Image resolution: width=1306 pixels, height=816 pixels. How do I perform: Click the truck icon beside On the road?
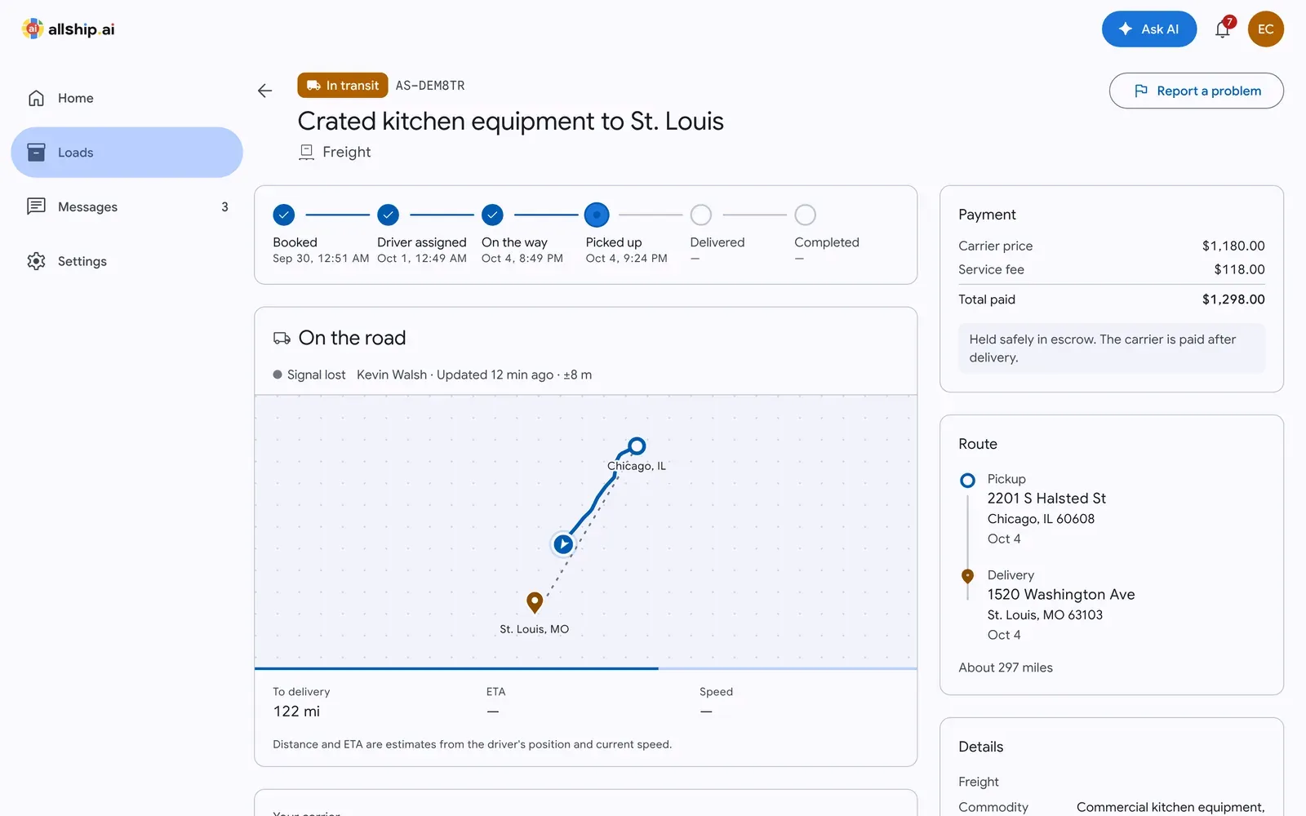[282, 338]
